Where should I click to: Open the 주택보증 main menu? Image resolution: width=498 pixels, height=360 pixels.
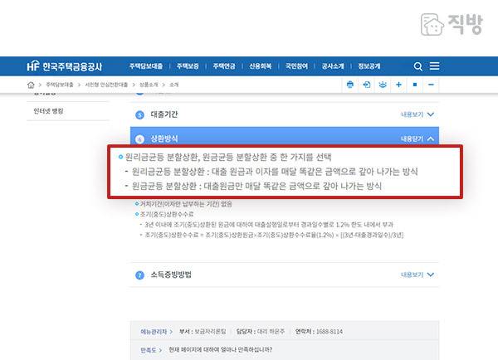[188, 66]
